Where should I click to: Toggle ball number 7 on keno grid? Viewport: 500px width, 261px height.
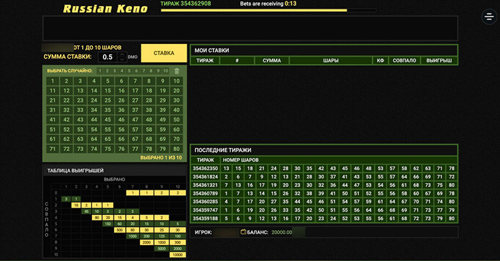click(x=135, y=81)
